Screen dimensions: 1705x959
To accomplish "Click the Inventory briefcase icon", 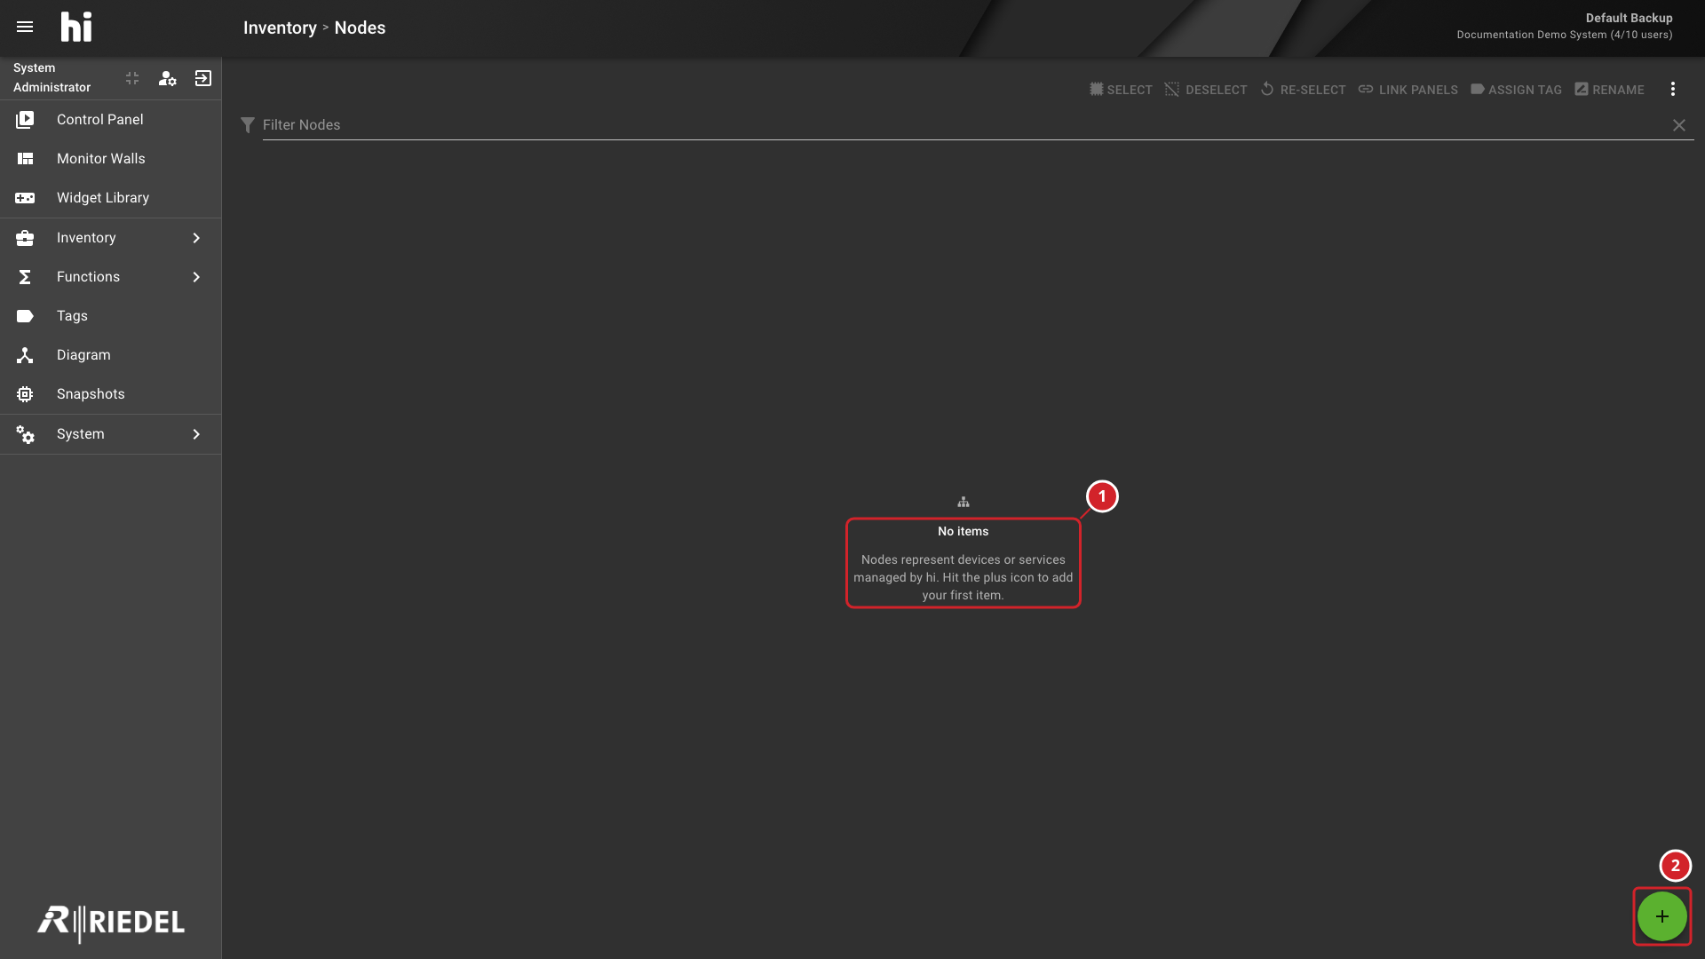I will [25, 238].
